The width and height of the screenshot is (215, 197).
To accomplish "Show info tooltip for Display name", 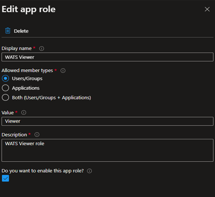I will pos(41,49).
